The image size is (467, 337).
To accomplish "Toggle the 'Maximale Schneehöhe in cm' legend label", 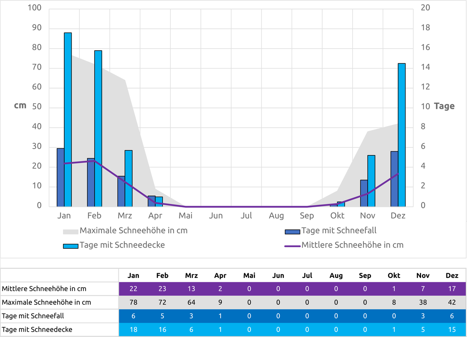I will [x=133, y=230].
